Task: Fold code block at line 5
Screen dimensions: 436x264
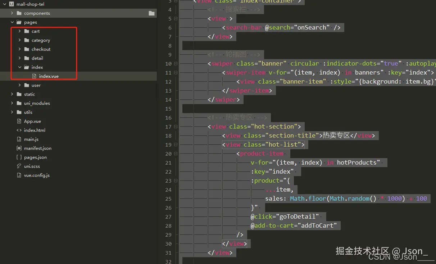Action: [x=176, y=18]
